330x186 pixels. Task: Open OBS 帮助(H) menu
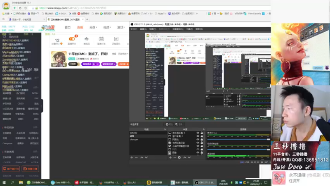point(199,29)
